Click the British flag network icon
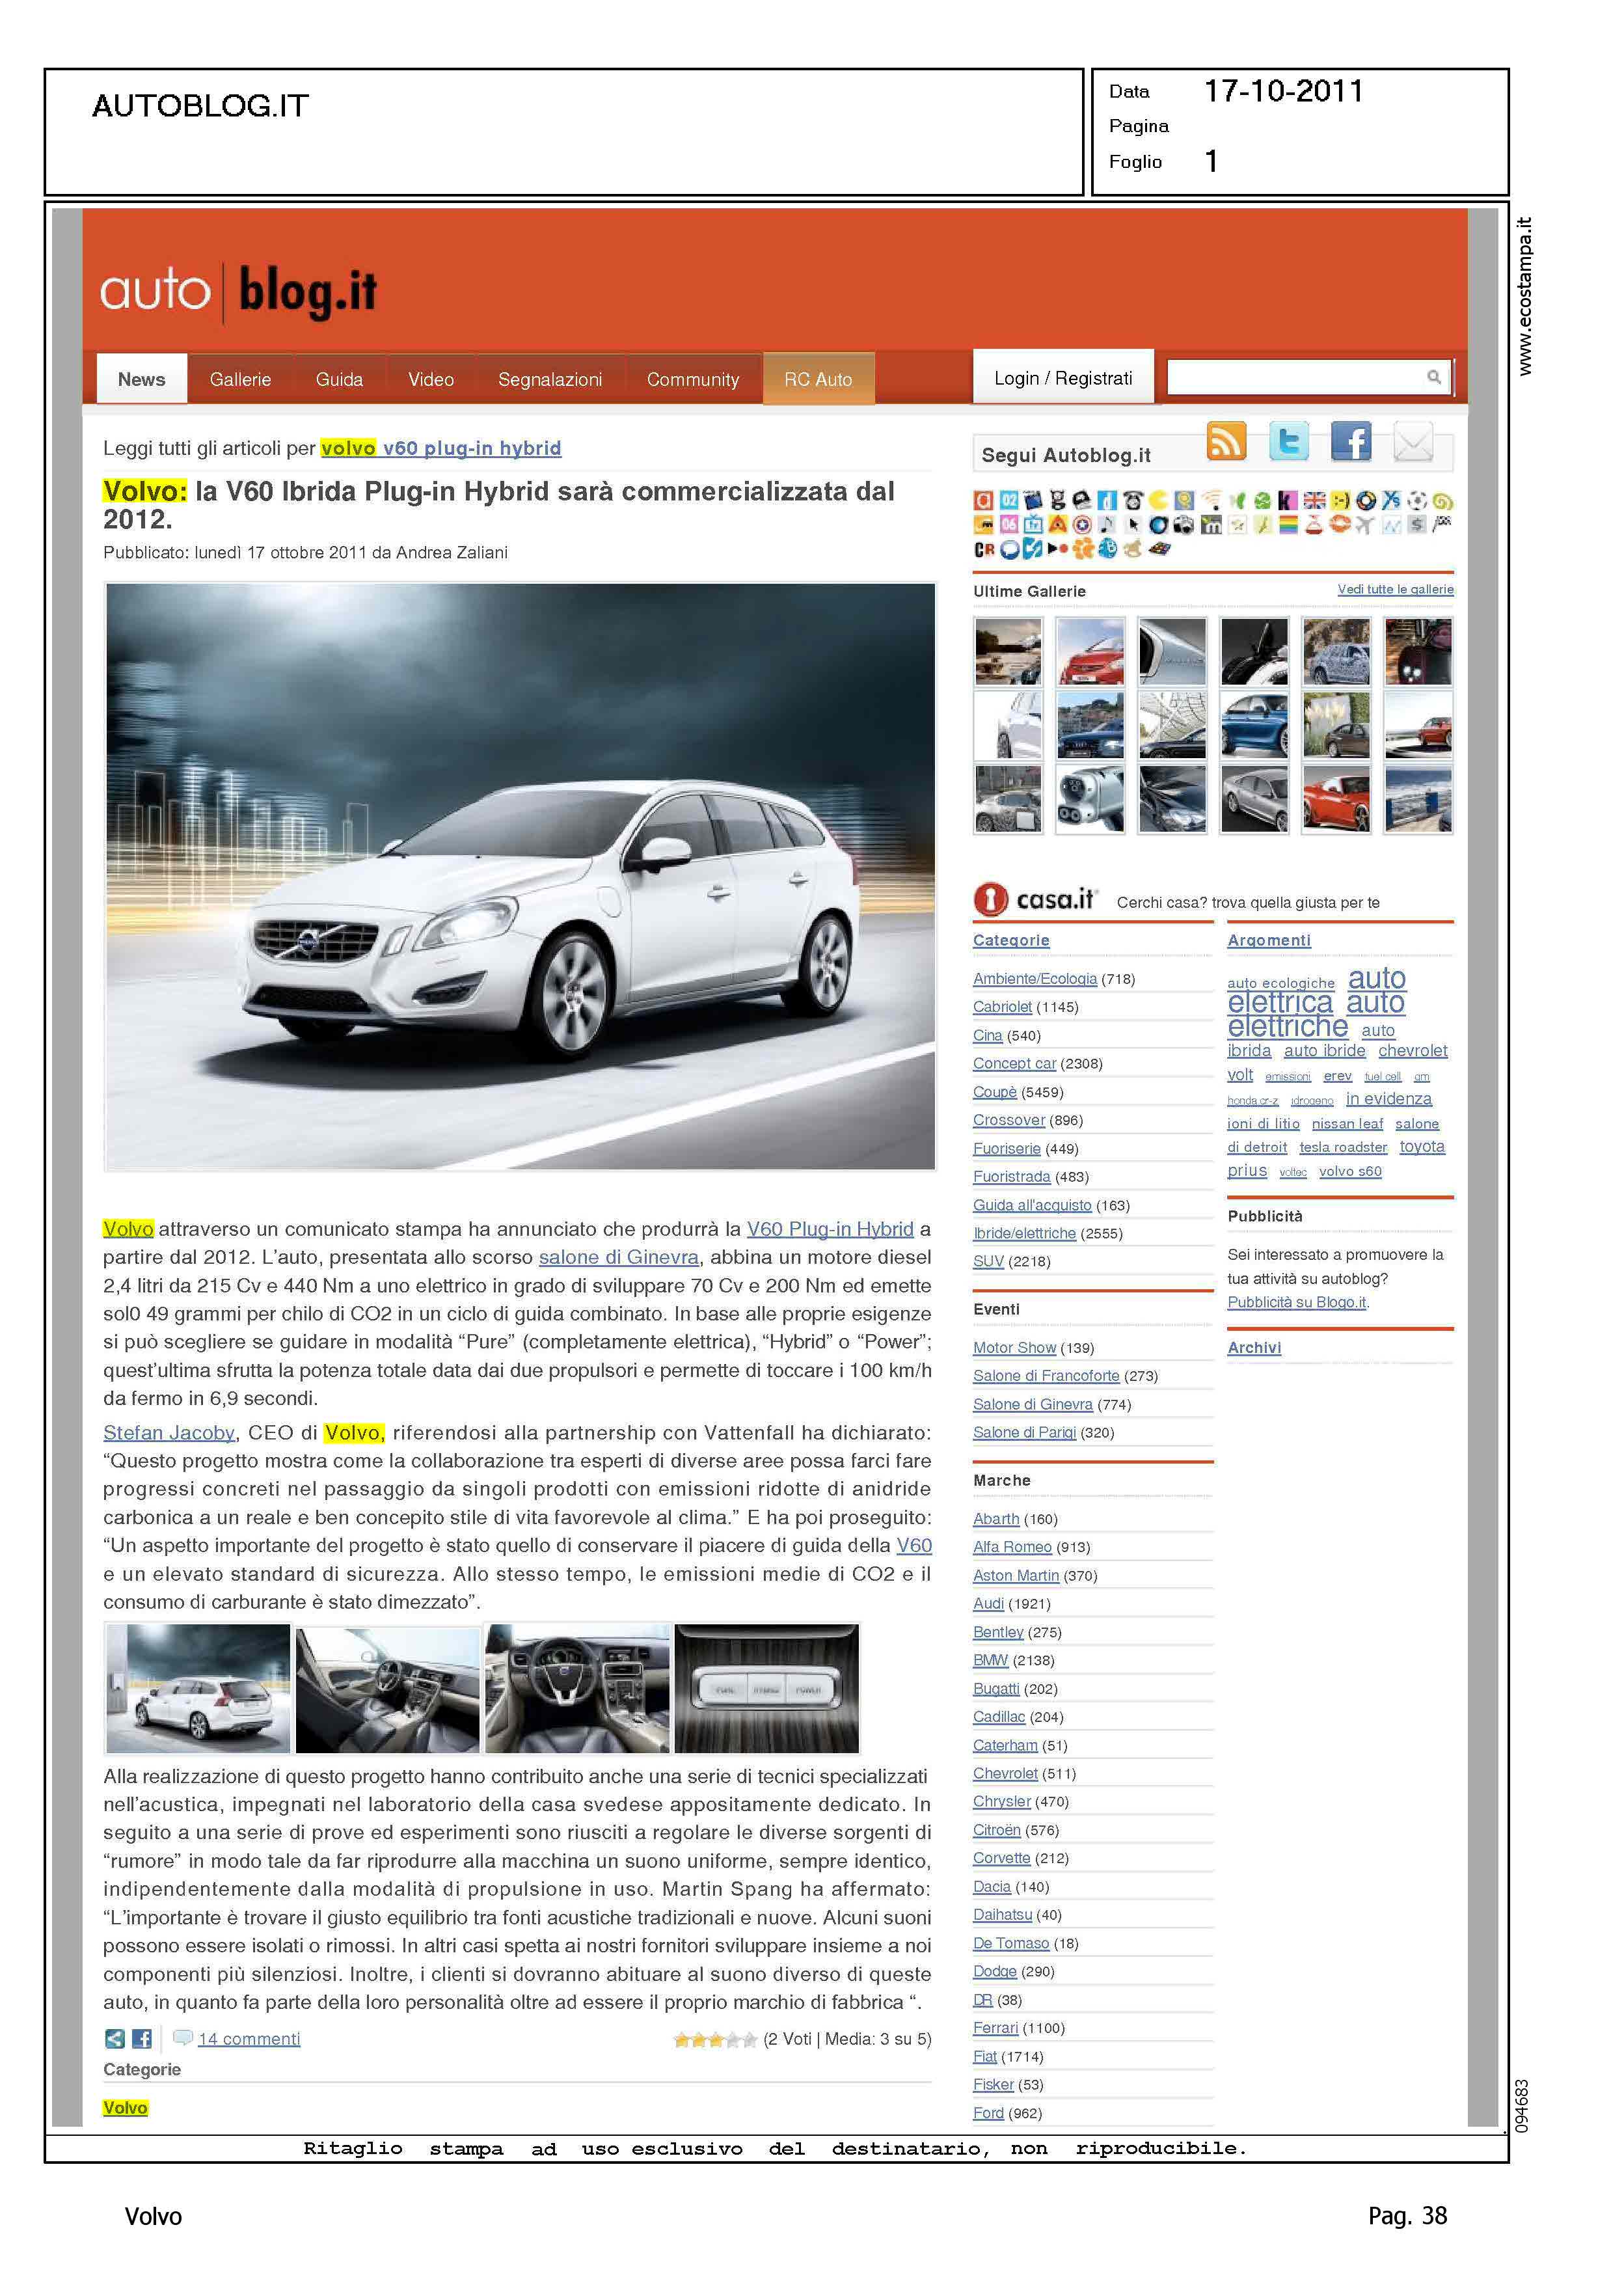This screenshot has width=1624, height=2279. click(x=1315, y=500)
